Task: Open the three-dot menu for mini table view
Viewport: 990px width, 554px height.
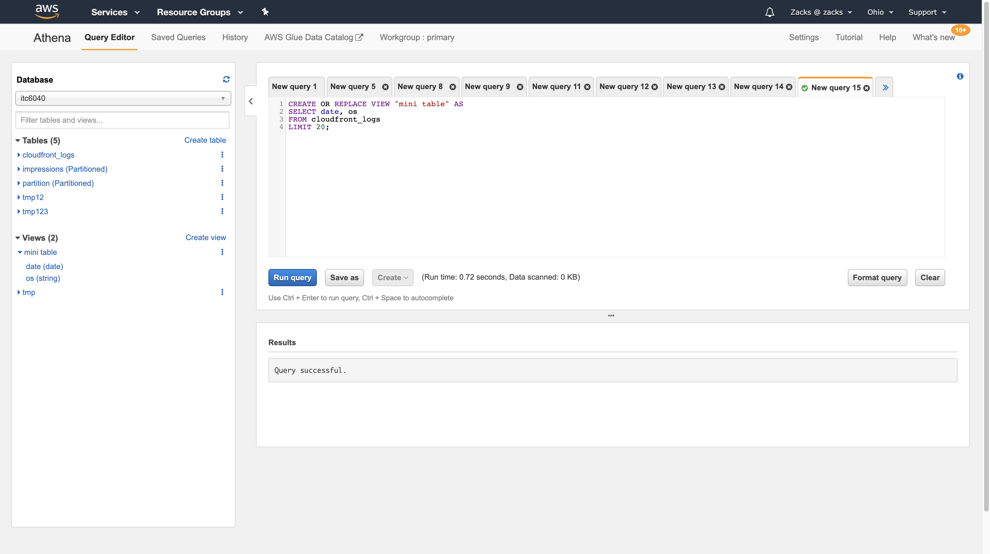Action: (x=222, y=252)
